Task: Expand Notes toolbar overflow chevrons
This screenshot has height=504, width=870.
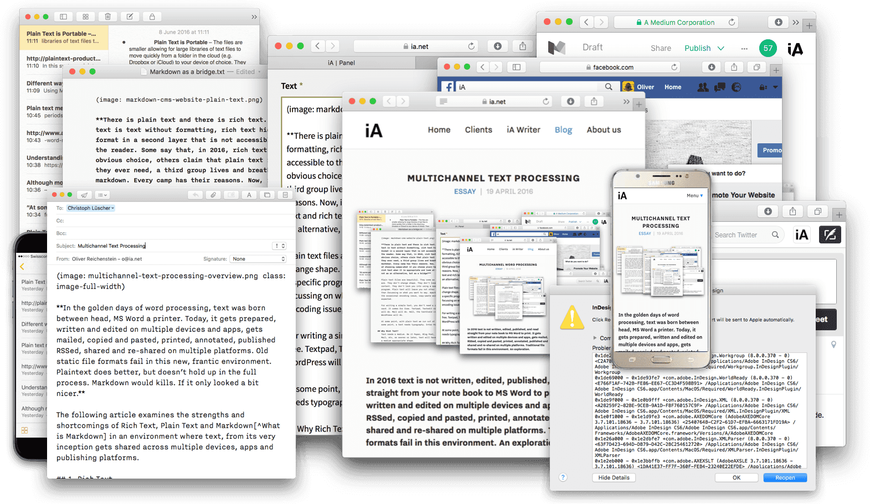Action: point(254,17)
